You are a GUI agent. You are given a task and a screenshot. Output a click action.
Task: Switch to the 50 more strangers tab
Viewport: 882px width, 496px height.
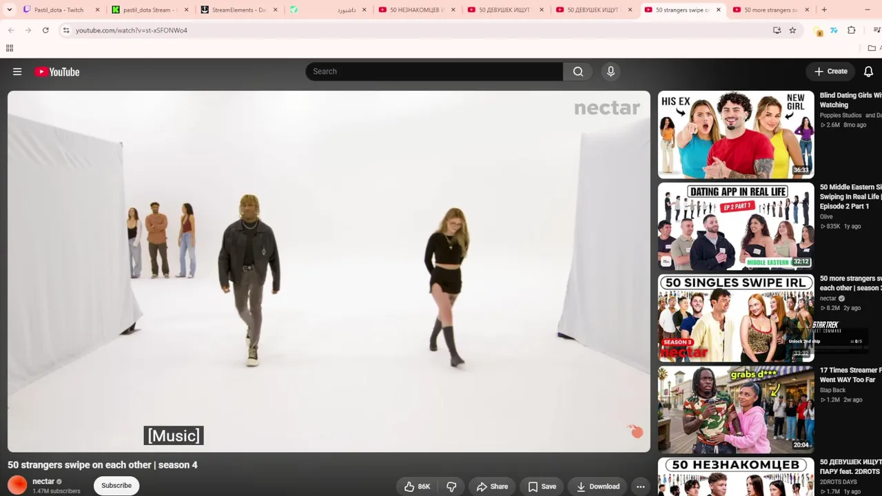tap(770, 10)
